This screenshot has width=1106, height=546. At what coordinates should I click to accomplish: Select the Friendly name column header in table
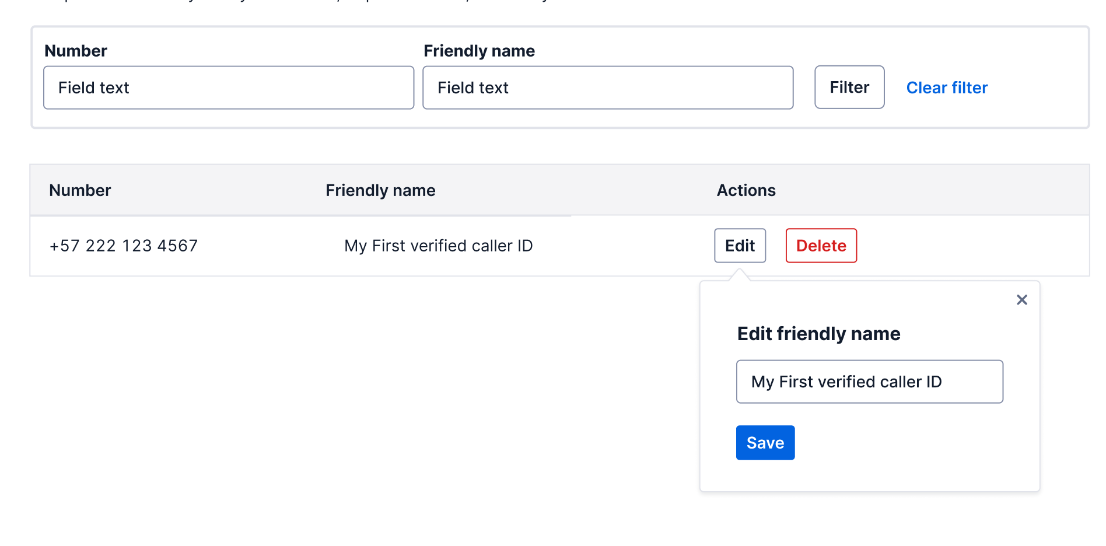[x=380, y=190]
